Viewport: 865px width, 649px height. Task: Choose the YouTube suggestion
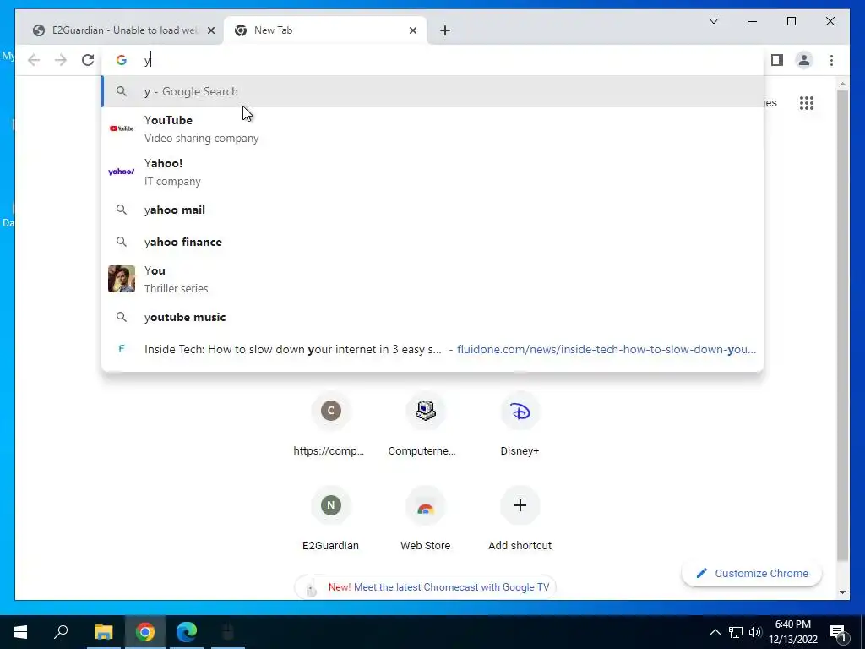coord(432,128)
